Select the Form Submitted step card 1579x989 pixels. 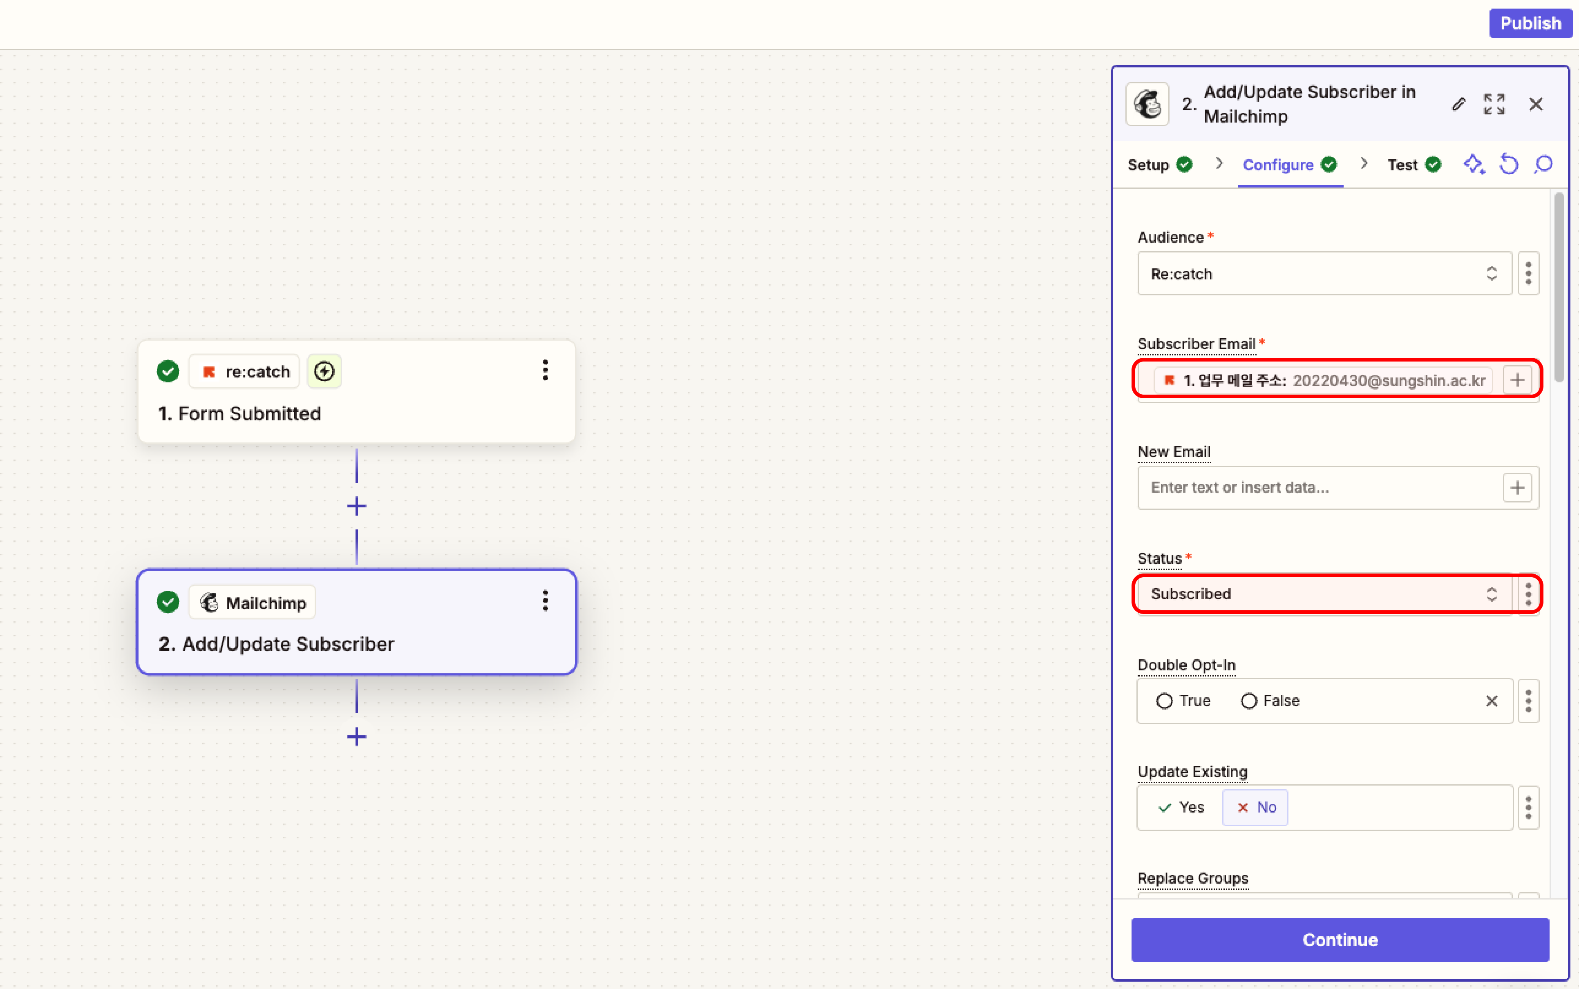356,391
